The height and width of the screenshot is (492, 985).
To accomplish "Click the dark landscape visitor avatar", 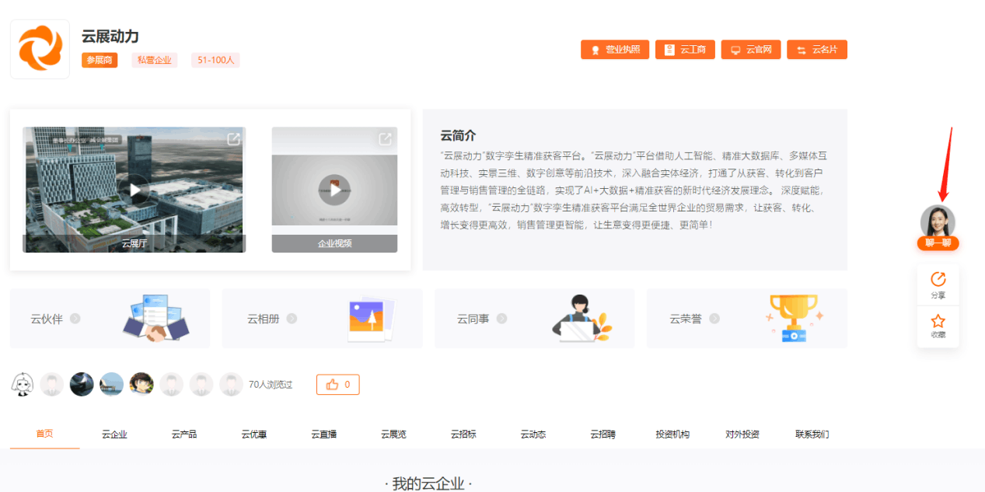I will click(82, 384).
